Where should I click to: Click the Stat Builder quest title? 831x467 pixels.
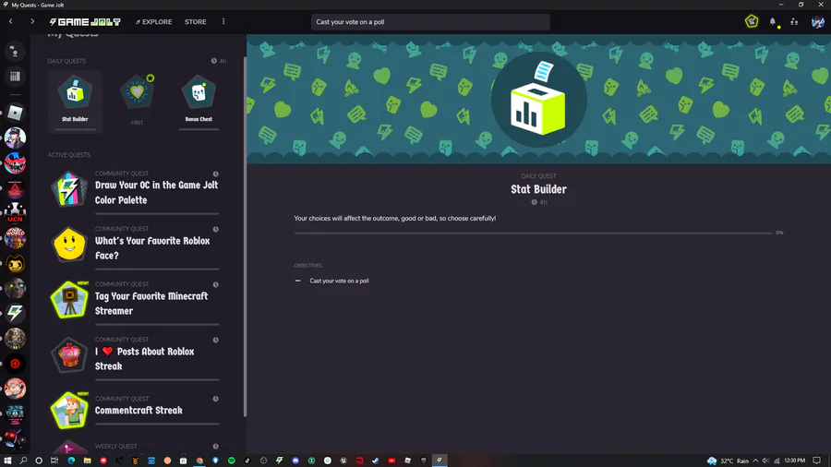tap(538, 189)
